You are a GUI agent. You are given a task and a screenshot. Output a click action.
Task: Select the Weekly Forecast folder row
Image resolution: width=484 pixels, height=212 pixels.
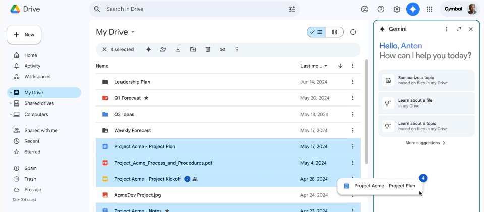228,130
